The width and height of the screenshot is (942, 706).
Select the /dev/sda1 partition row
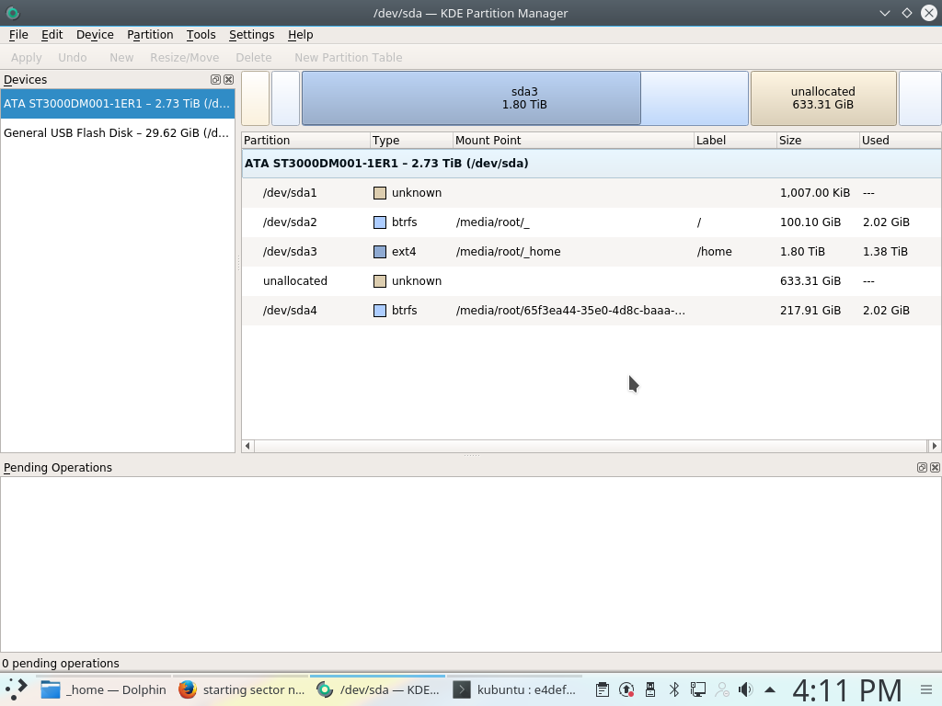(x=592, y=193)
